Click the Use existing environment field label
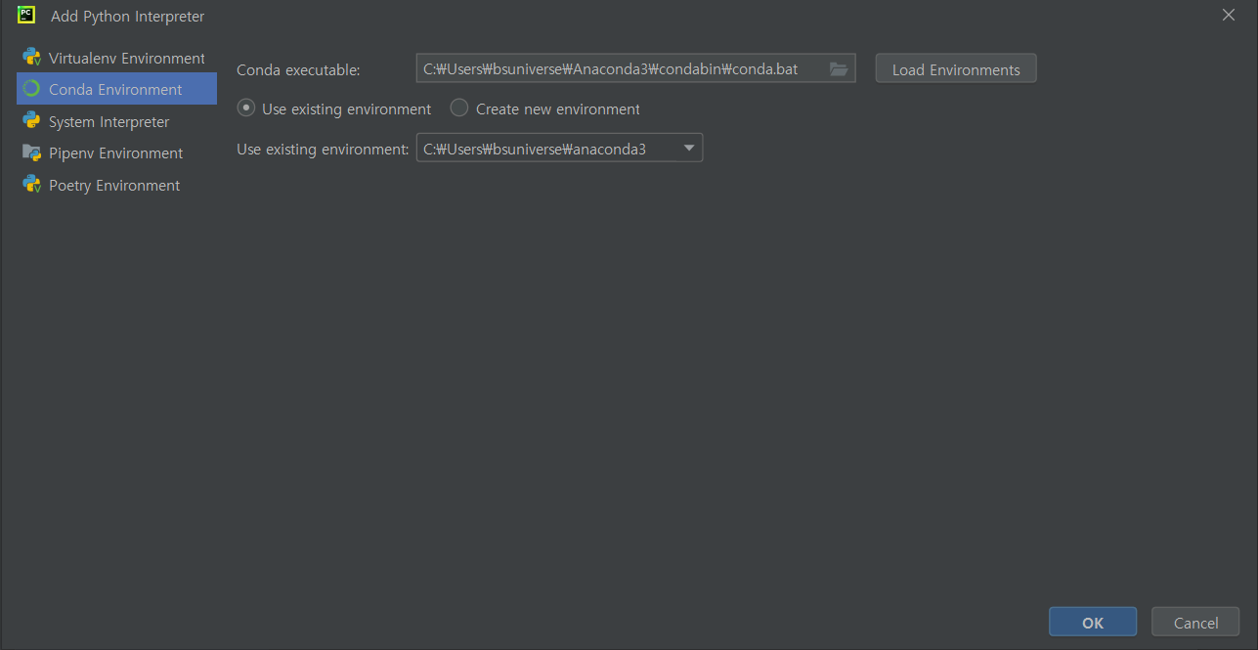Screen dimensions: 1258x650 tap(323, 149)
